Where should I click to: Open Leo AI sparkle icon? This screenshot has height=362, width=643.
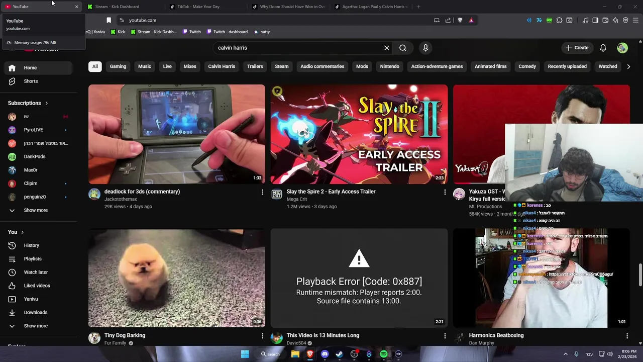(615, 20)
